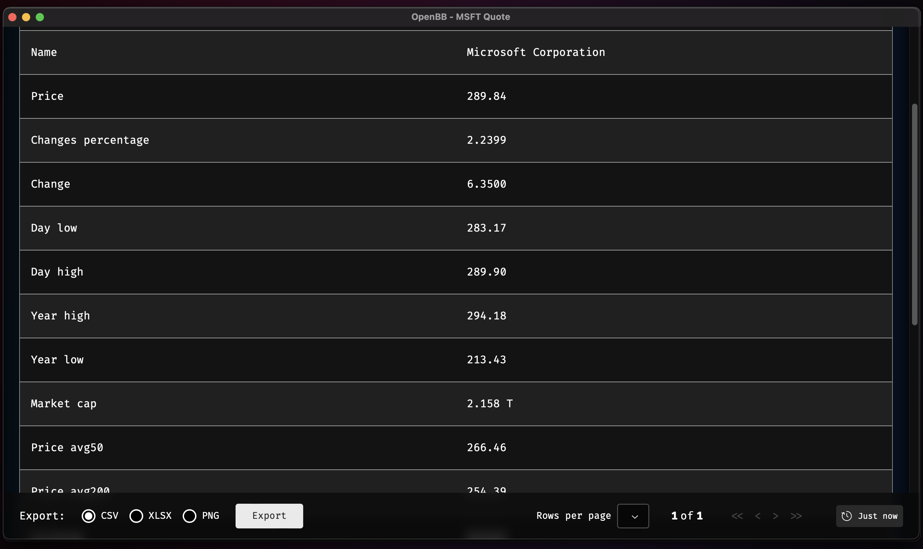Screen dimensions: 923x549
Task: Select the CSV export radio button
Action: tap(89, 516)
